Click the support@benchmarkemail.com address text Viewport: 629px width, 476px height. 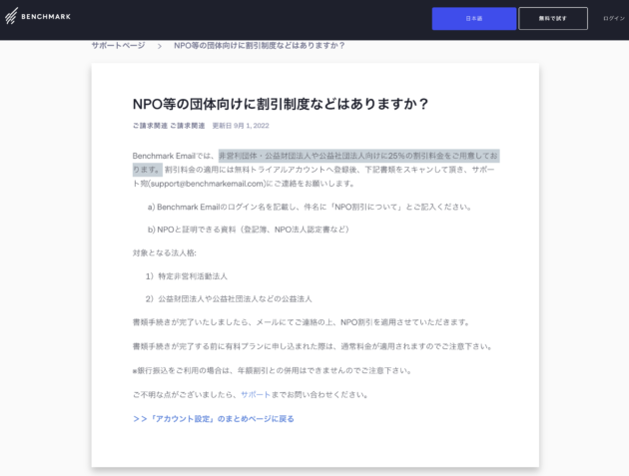tap(208, 184)
